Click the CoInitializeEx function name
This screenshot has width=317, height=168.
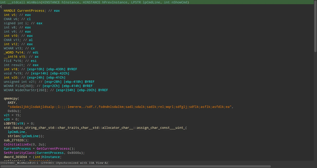[17, 144]
